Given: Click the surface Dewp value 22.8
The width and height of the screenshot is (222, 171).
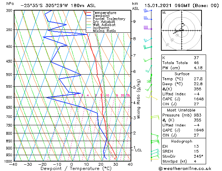Looking at the screenshot, I should pyautogui.click(x=198, y=84).
